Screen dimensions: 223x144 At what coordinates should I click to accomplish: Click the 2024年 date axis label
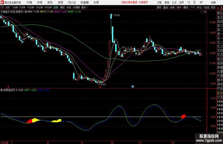point(4,143)
